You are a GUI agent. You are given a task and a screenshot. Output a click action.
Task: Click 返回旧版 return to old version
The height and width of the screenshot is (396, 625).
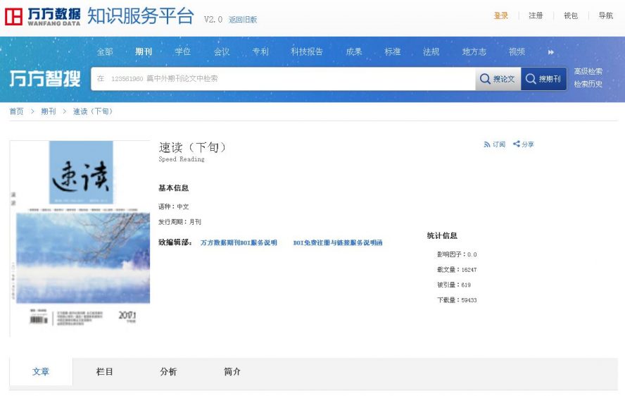pos(243,20)
